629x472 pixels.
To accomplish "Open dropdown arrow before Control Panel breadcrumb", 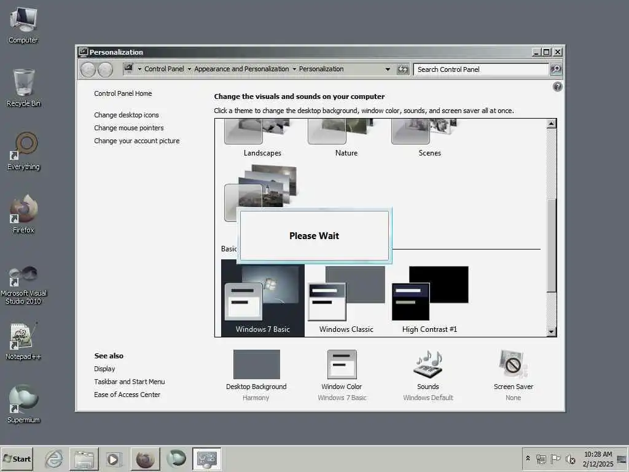I will (x=139, y=69).
